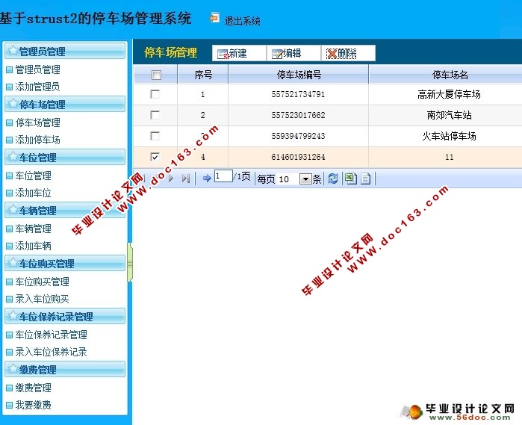
Task: Open the 停车场管理 sidebar menu item
Action: tap(37, 122)
